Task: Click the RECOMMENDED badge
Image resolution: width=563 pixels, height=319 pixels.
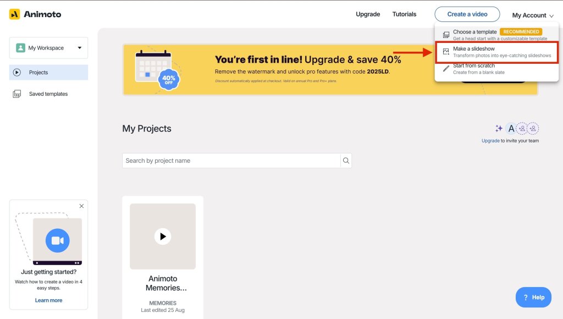Action: click(x=521, y=31)
